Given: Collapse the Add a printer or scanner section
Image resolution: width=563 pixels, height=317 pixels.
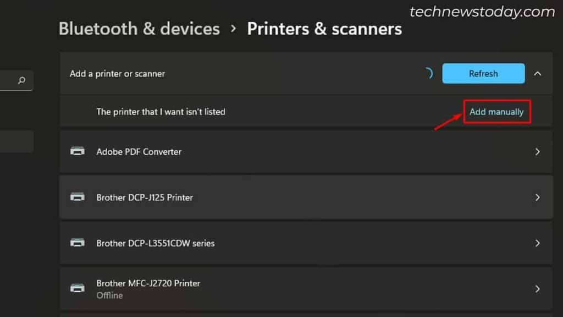Looking at the screenshot, I should tap(537, 73).
